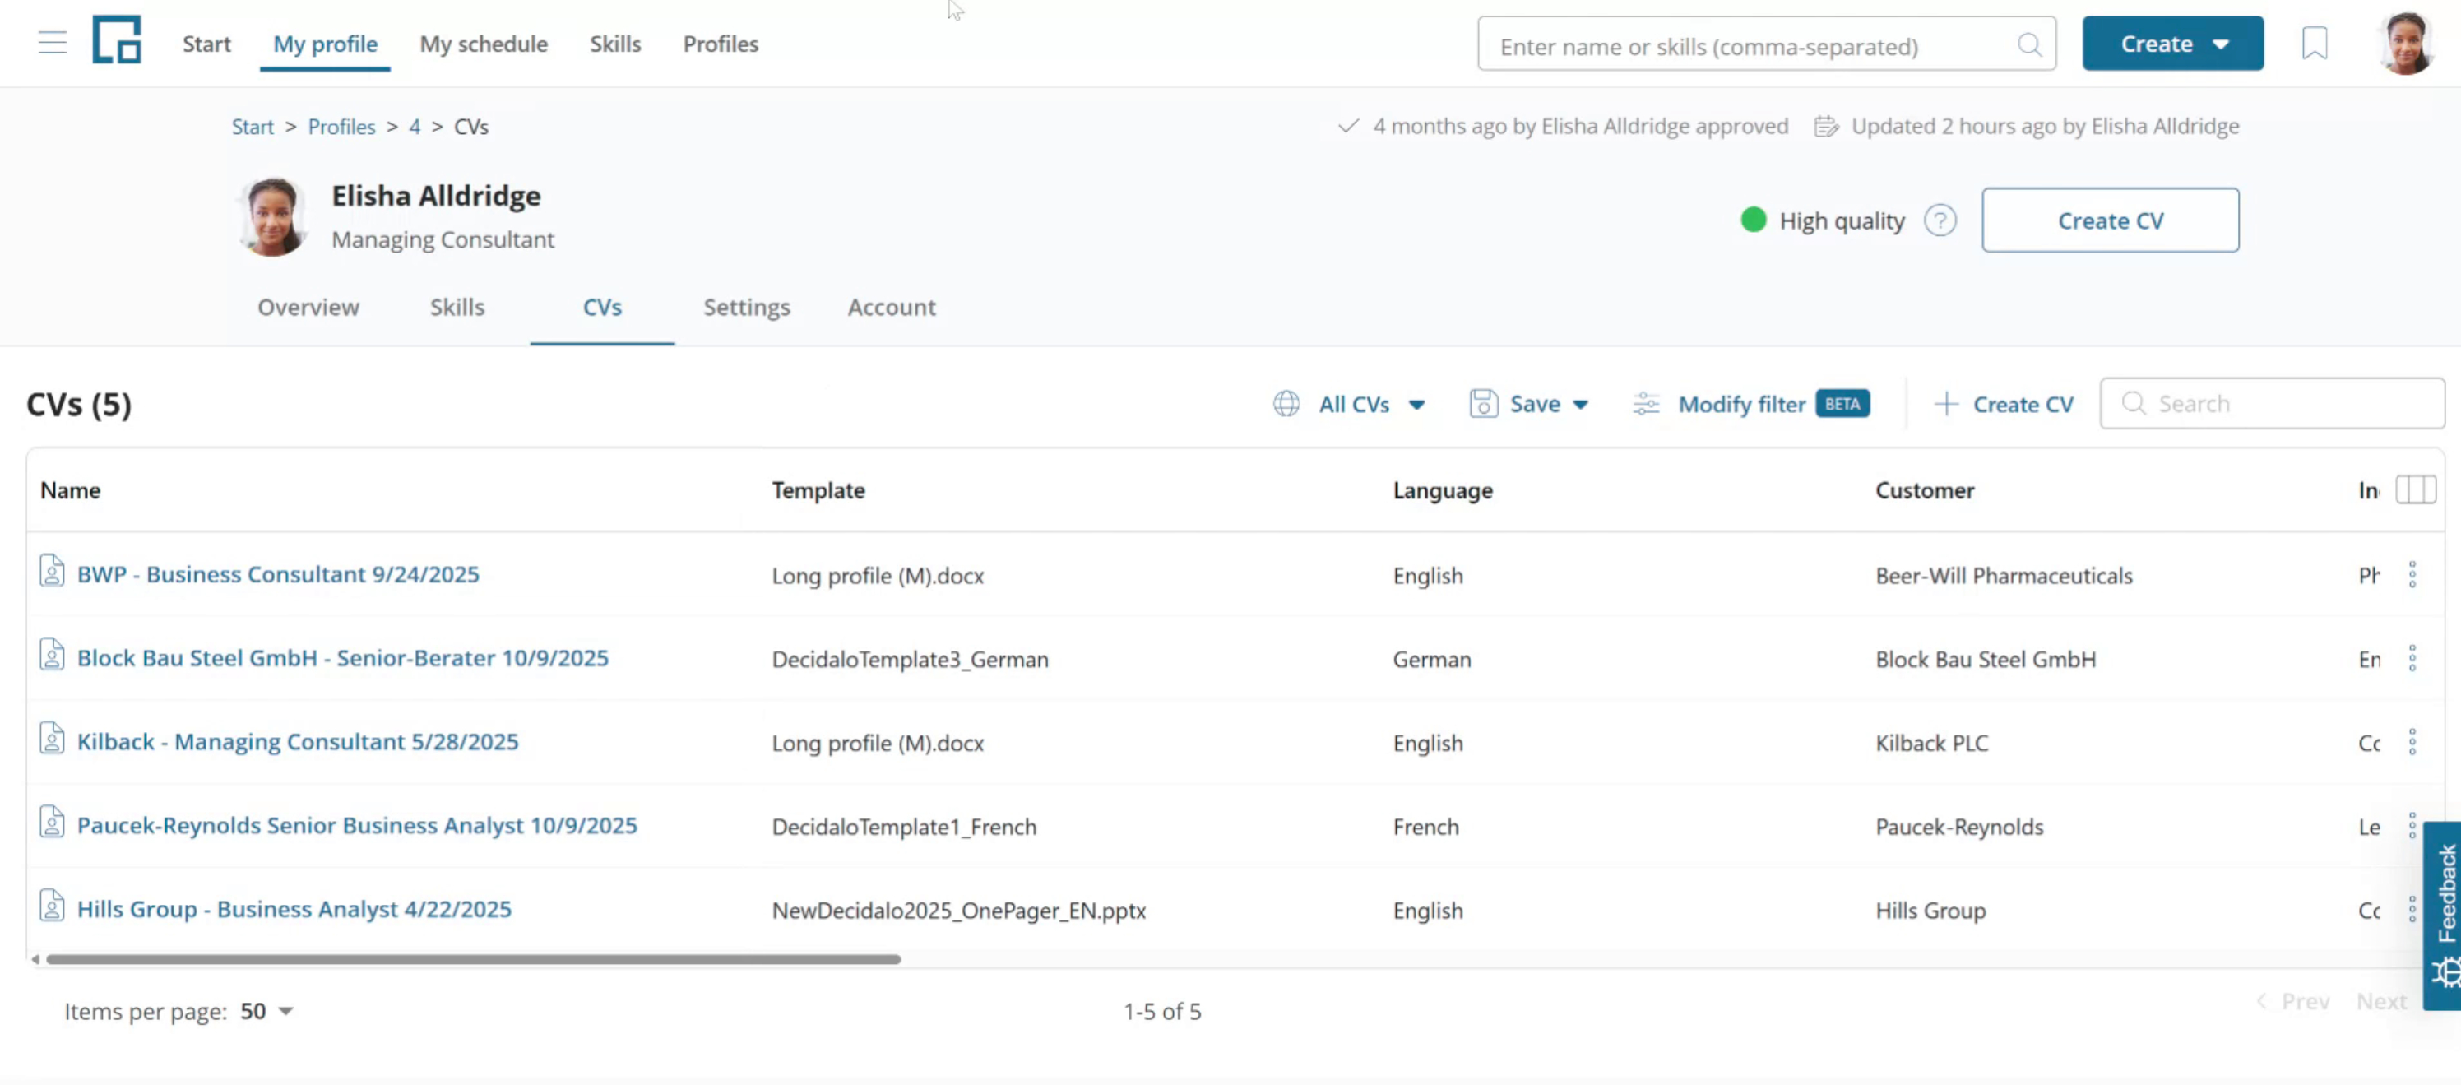The image size is (2461, 1085).
Task: Click the Profiles breadcrumb link
Action: (341, 127)
